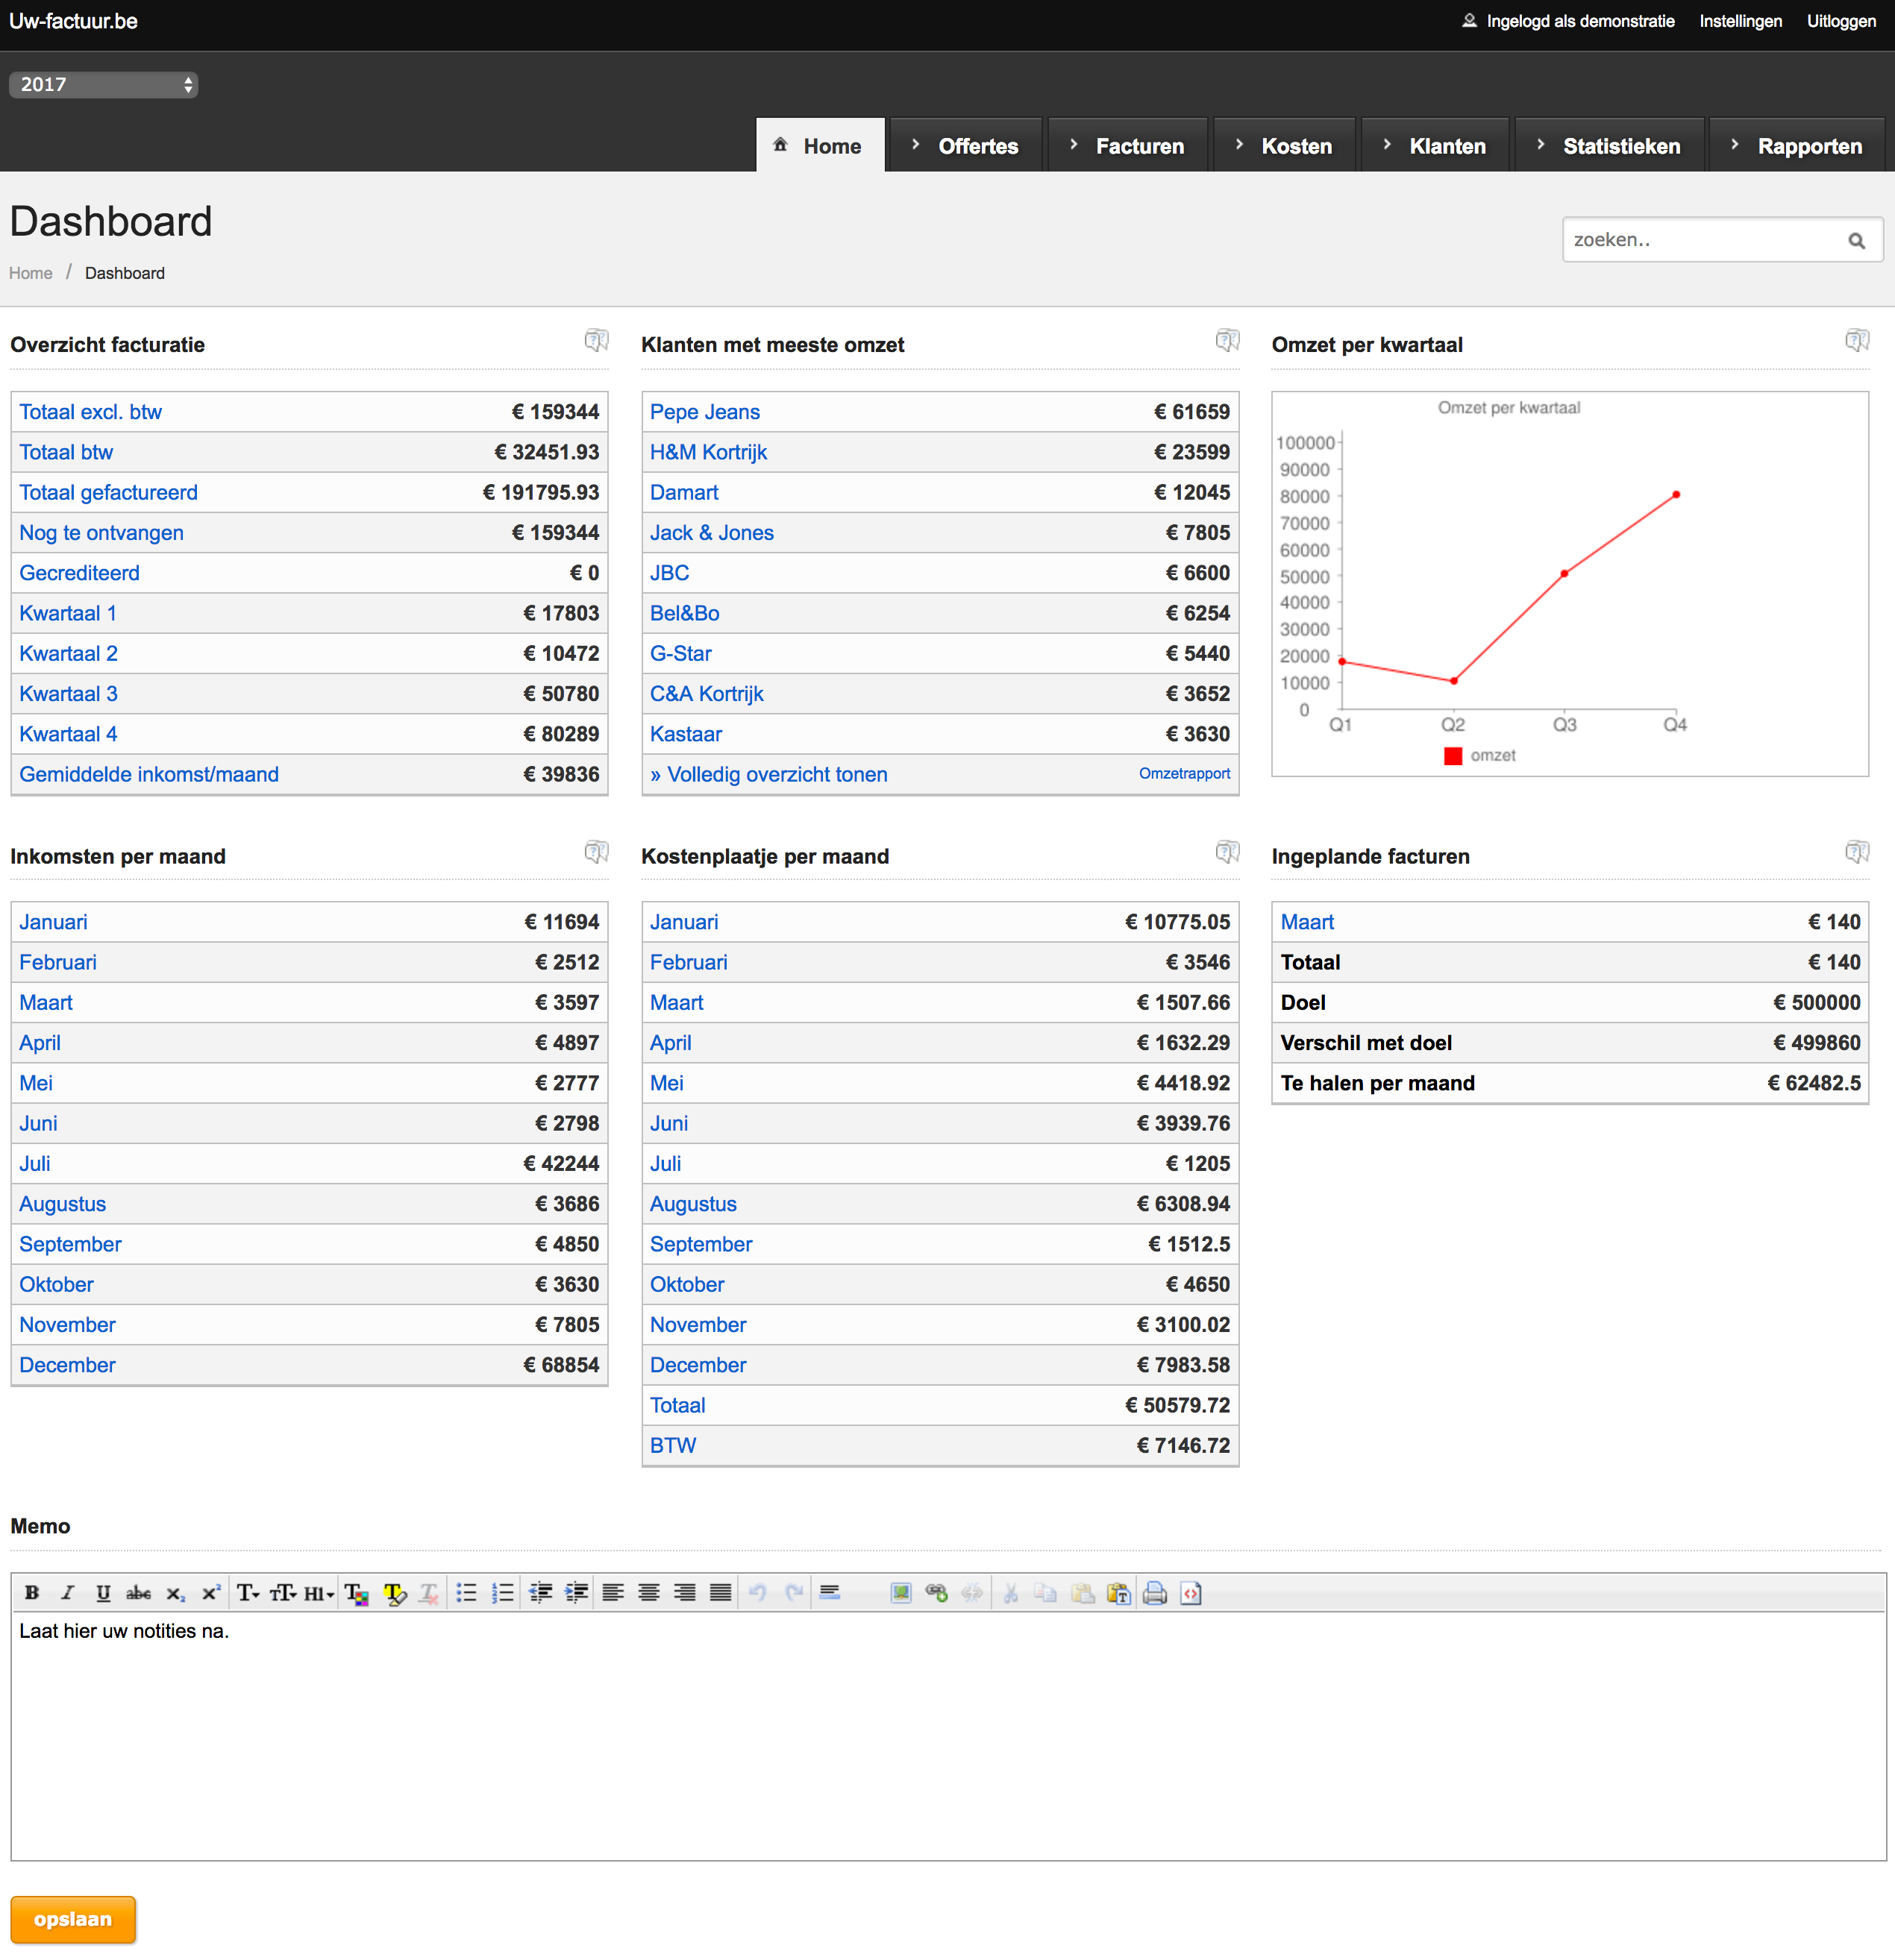The height and width of the screenshot is (1960, 1895).
Task: Open help icon for Klanten met meeste omzet
Action: point(1228,341)
